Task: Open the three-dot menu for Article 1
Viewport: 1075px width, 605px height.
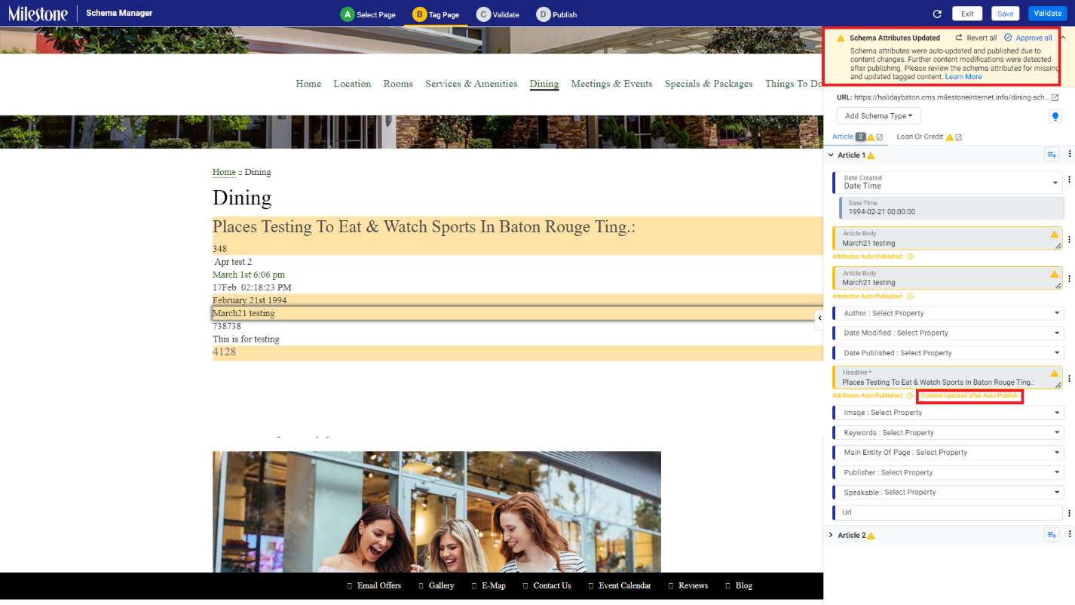Action: click(1069, 155)
